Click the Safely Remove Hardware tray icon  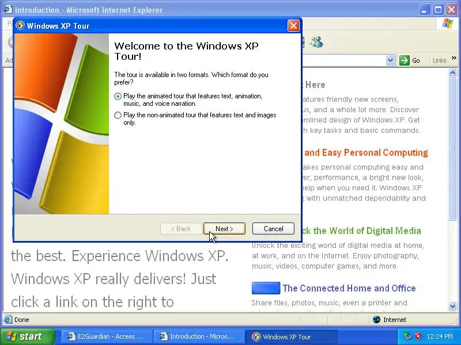407,336
